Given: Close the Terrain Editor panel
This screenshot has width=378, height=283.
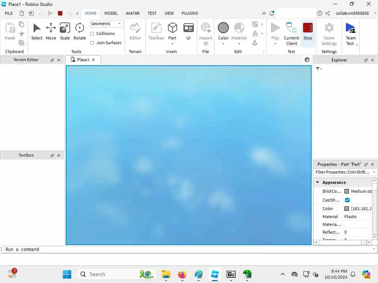Looking at the screenshot, I should [59, 60].
